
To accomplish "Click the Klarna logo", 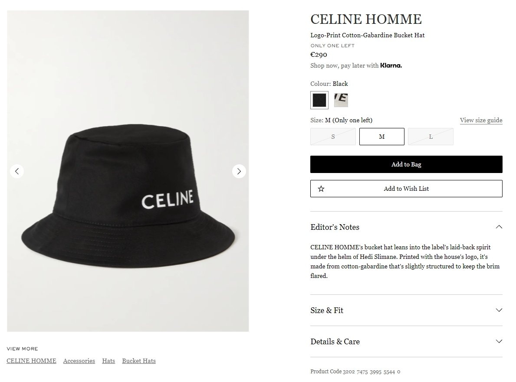I will 391,65.
